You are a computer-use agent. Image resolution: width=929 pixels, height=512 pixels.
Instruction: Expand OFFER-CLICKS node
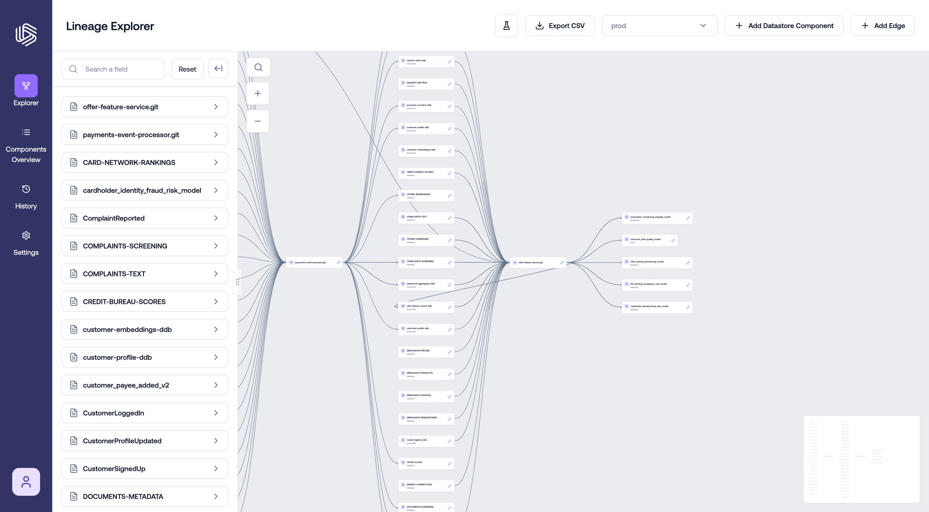coord(449,463)
